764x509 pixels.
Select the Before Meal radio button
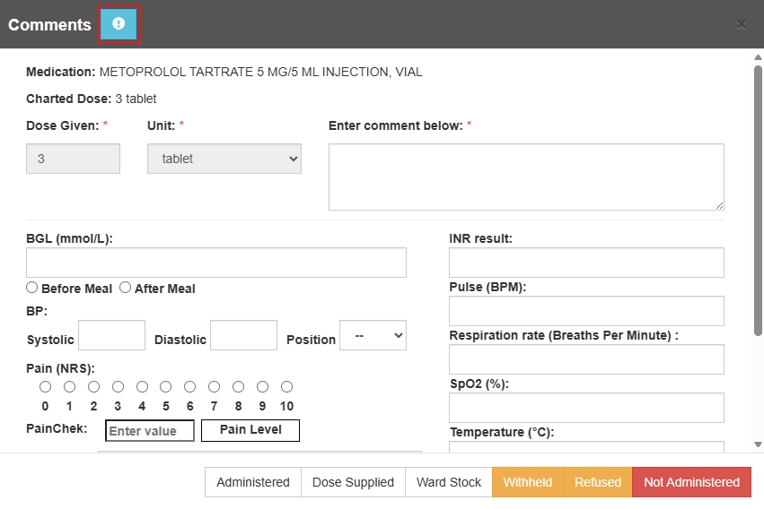point(32,288)
